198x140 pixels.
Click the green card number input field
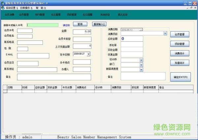44,25
